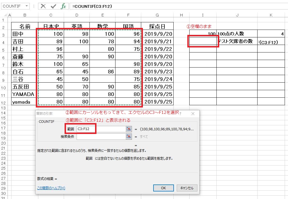
Task: Click the 採点日 header cell
Action: [x=157, y=27]
